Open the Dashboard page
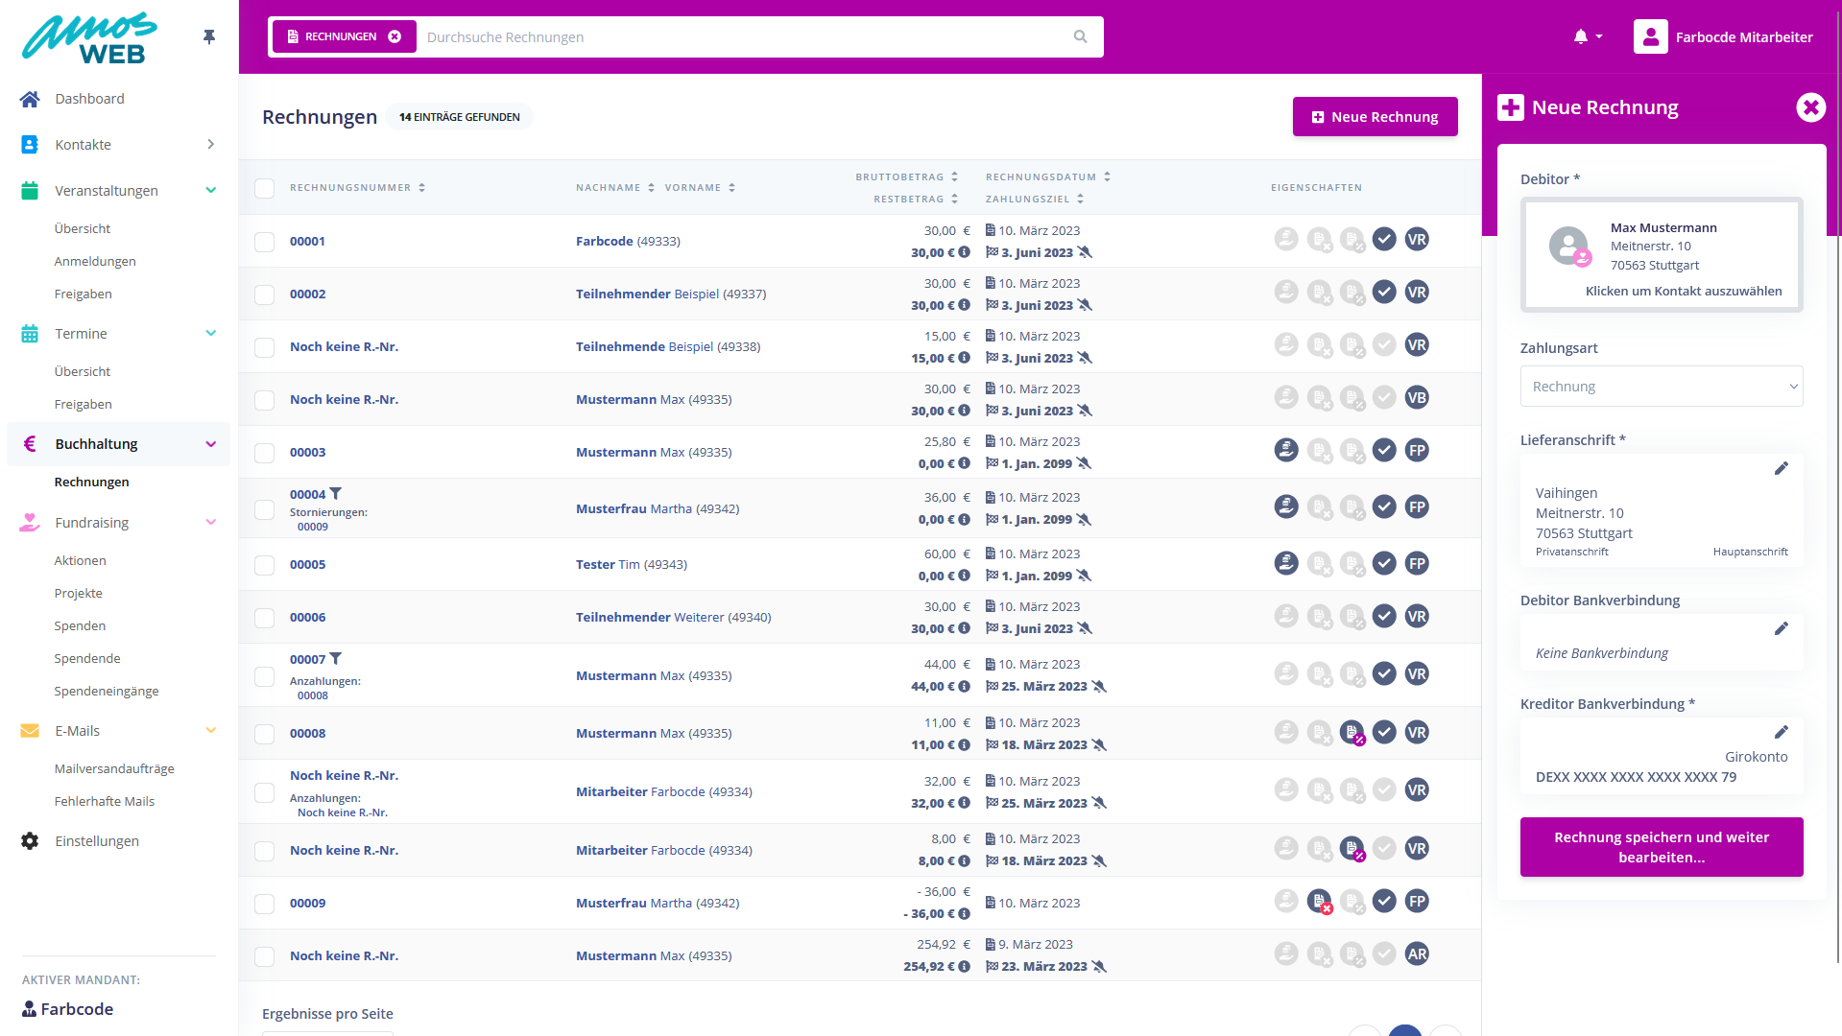The image size is (1842, 1036). pyautogui.click(x=89, y=99)
